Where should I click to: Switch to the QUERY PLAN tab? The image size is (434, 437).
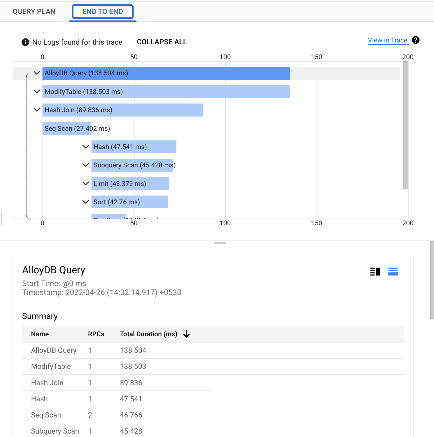(x=34, y=11)
